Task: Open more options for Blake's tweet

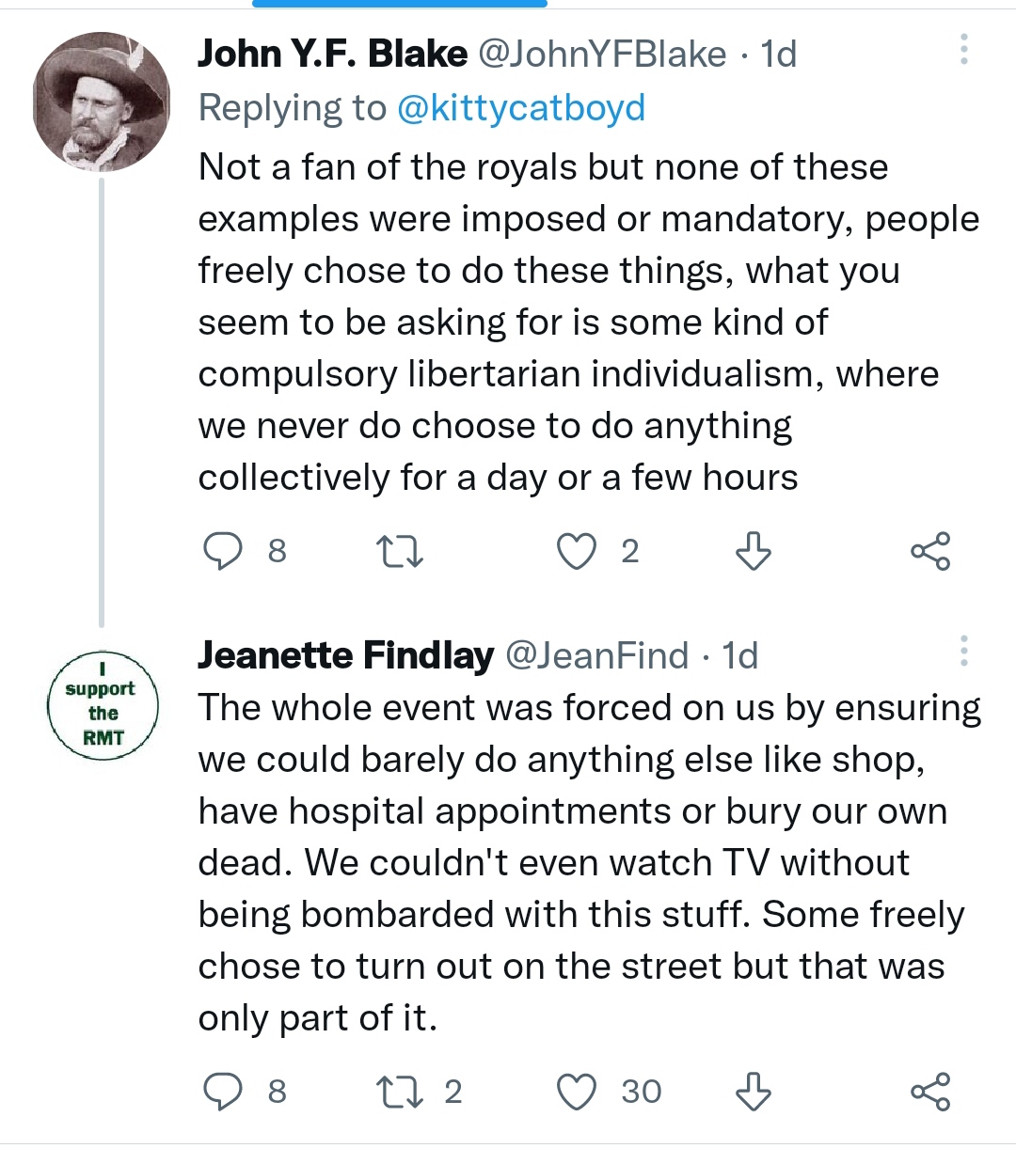Action: 963,50
